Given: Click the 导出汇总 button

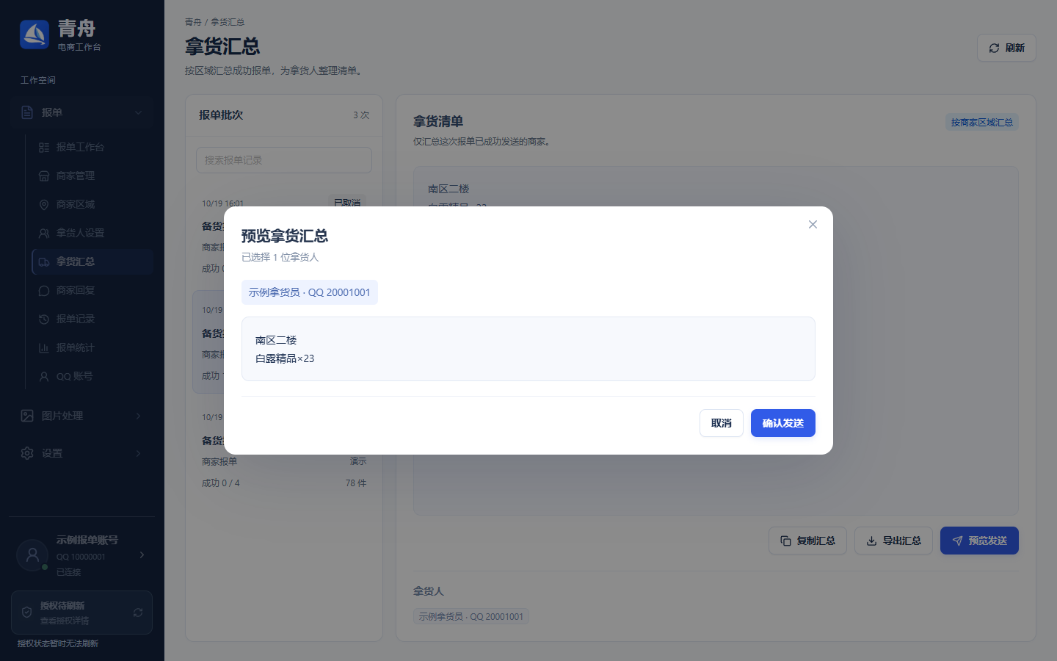Looking at the screenshot, I should coord(893,541).
